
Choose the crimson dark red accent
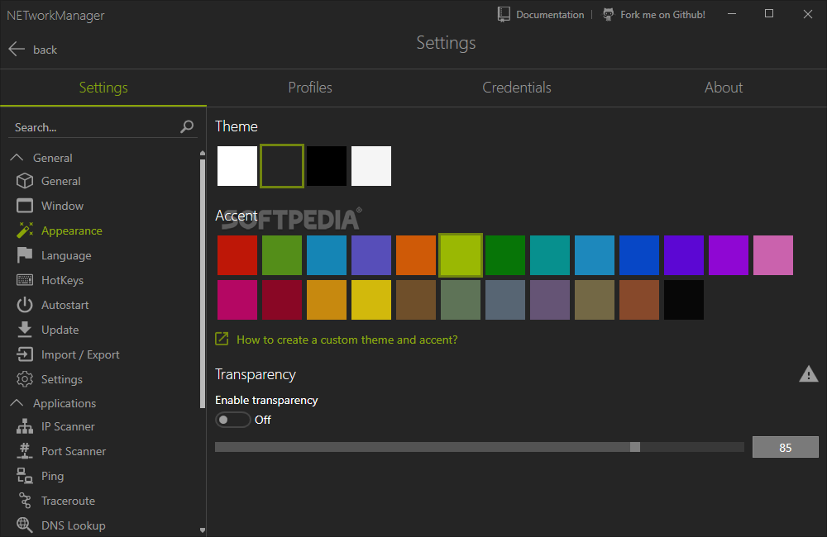point(282,300)
